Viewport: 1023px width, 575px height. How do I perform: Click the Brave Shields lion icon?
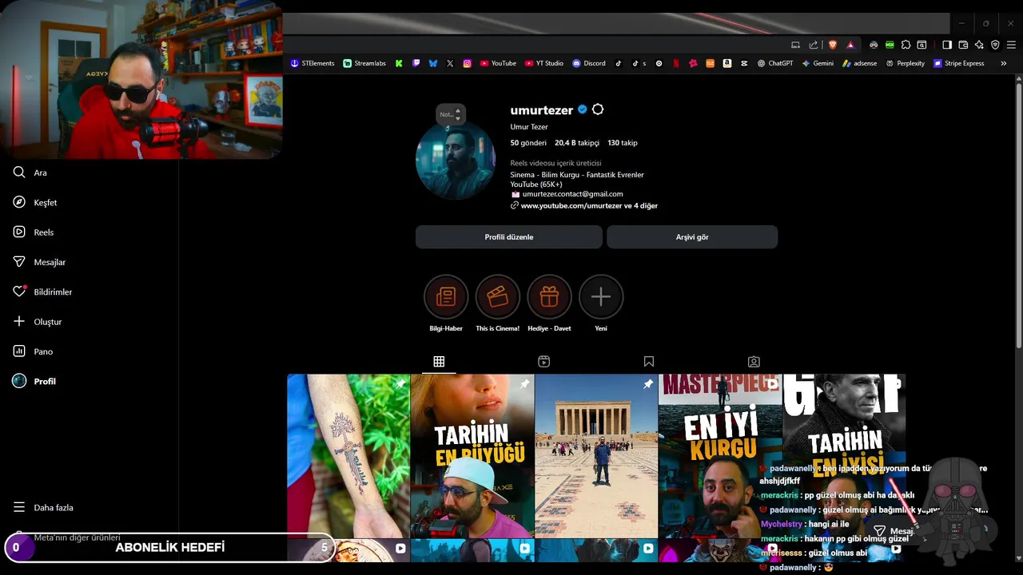point(832,45)
